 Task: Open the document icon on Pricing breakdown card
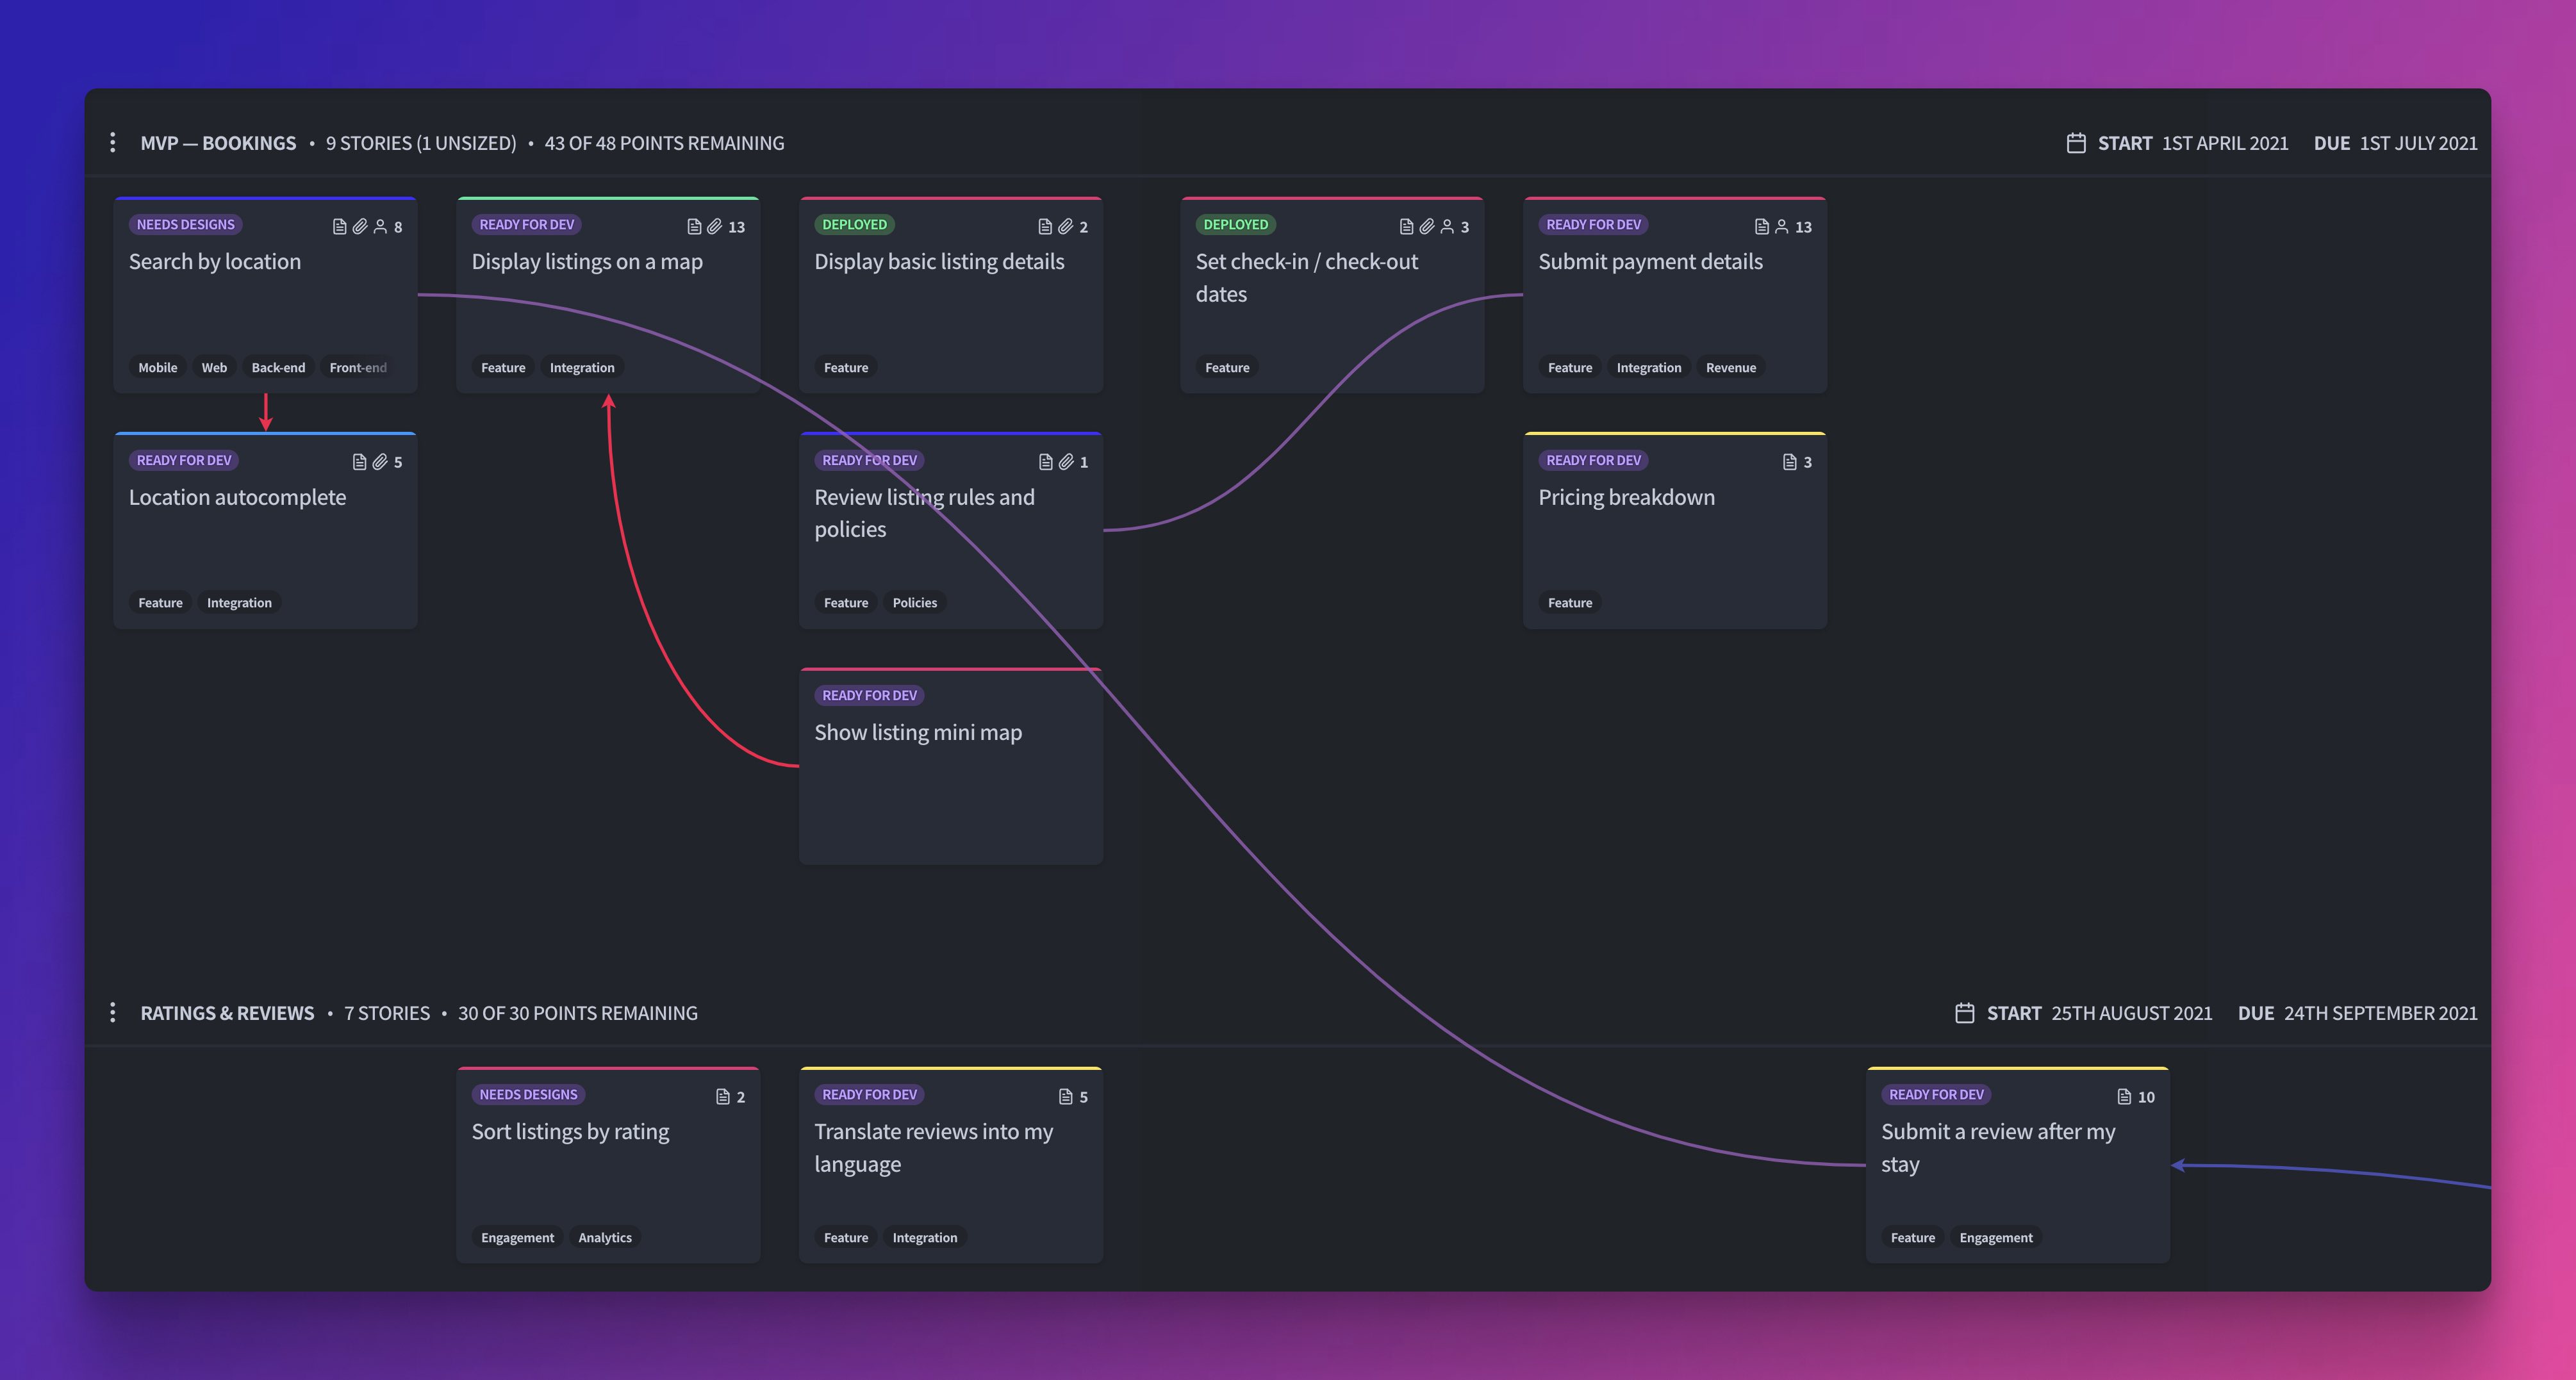(1789, 461)
